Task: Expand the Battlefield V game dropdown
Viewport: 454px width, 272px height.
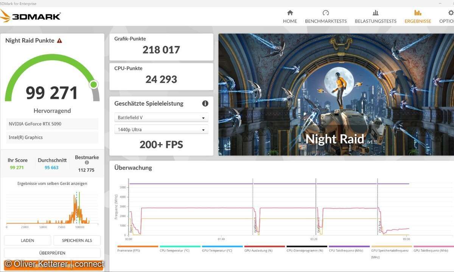Action: click(161, 118)
